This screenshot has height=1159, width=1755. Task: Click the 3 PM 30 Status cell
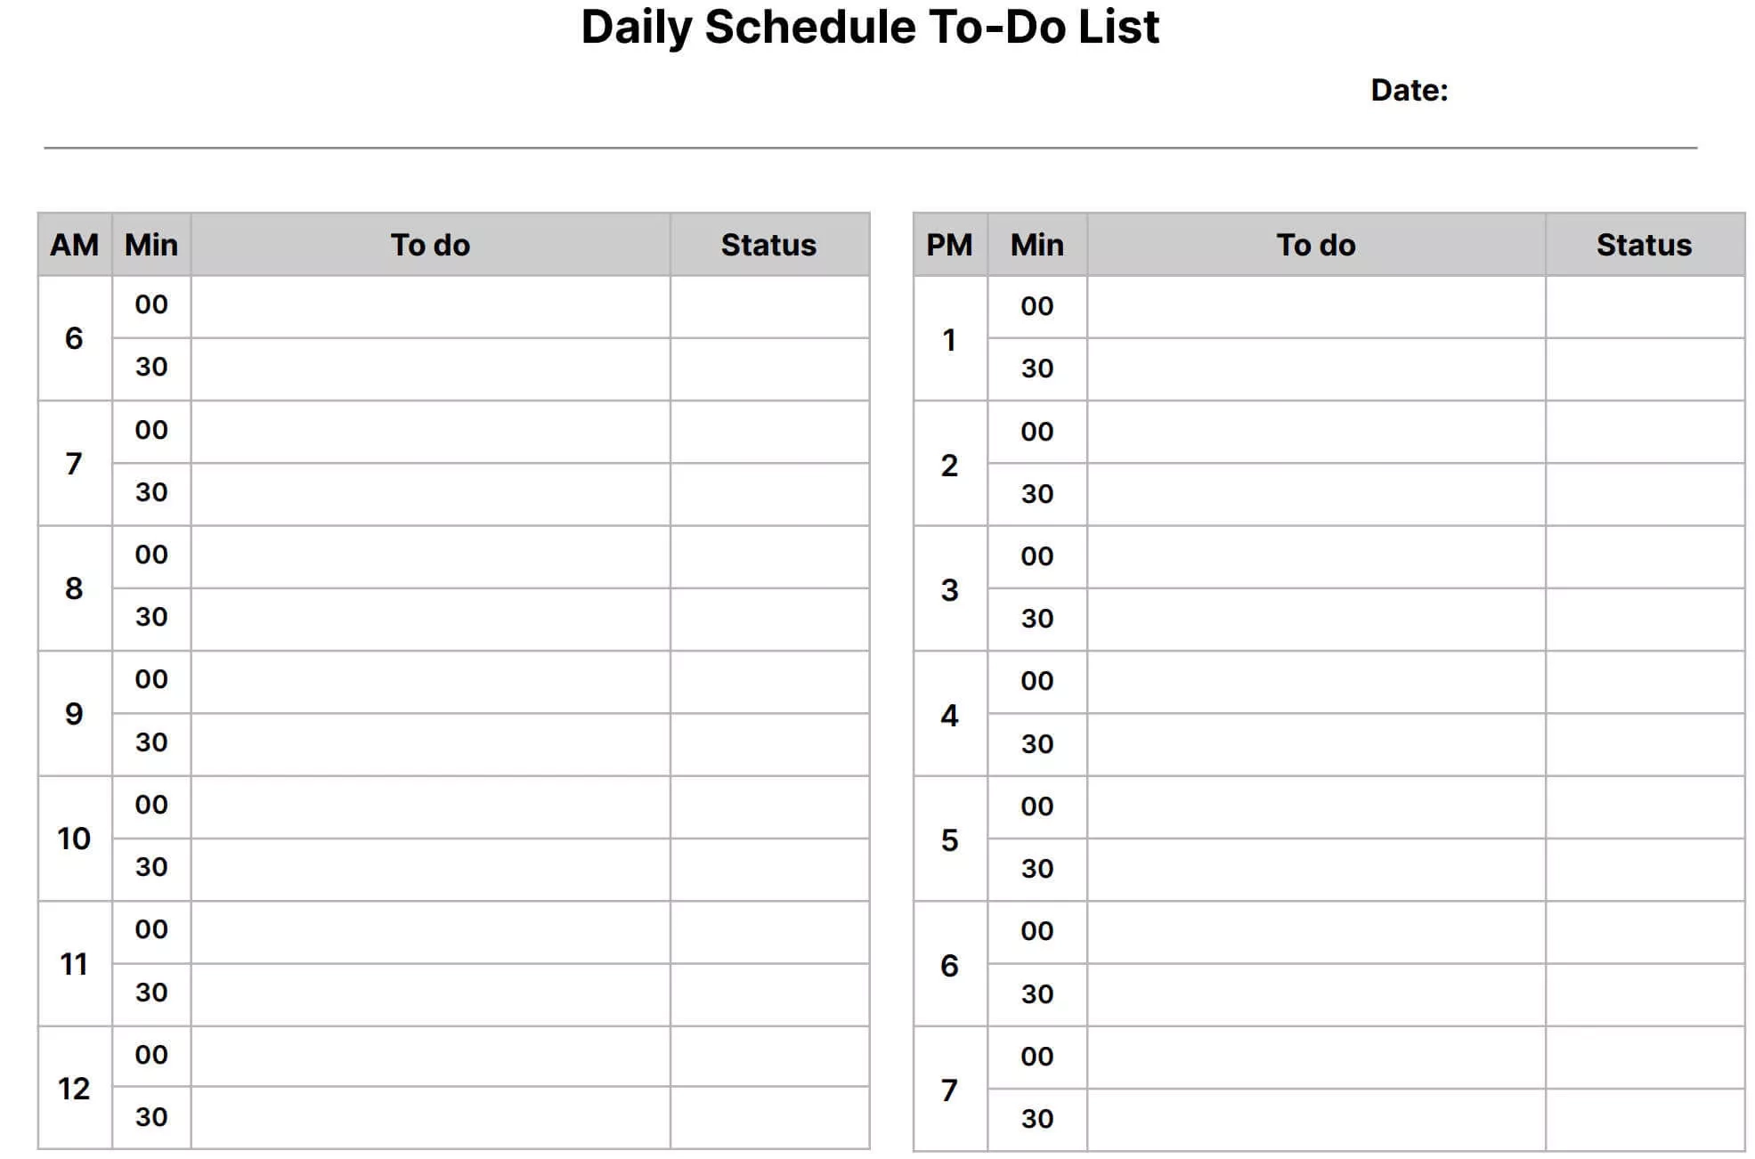1644,619
